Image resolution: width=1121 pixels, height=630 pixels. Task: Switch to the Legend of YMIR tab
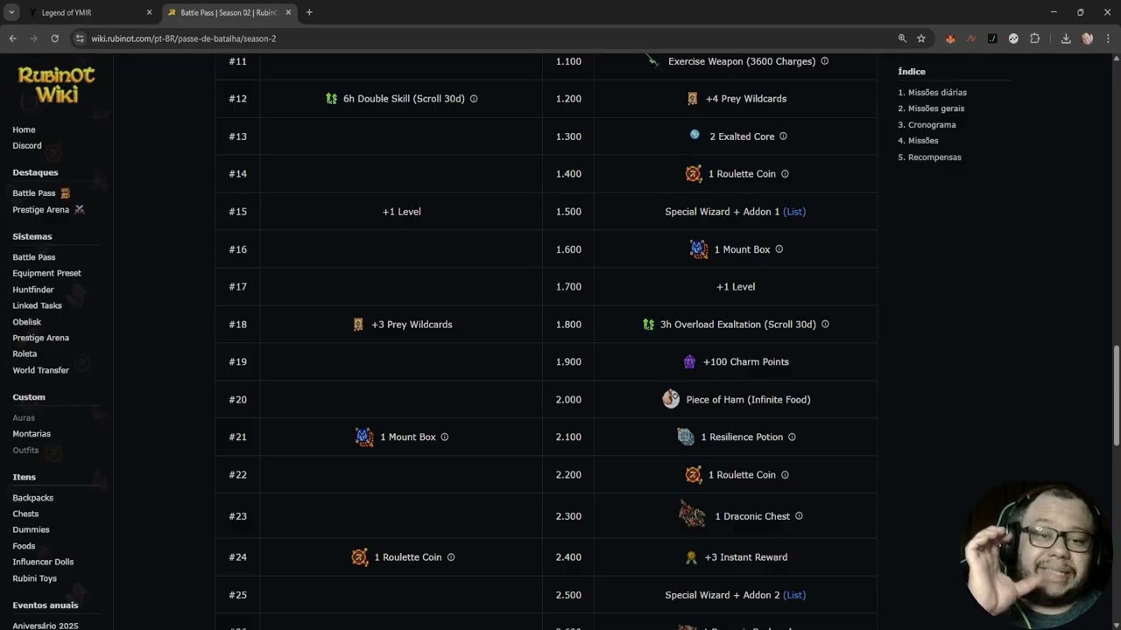88,12
